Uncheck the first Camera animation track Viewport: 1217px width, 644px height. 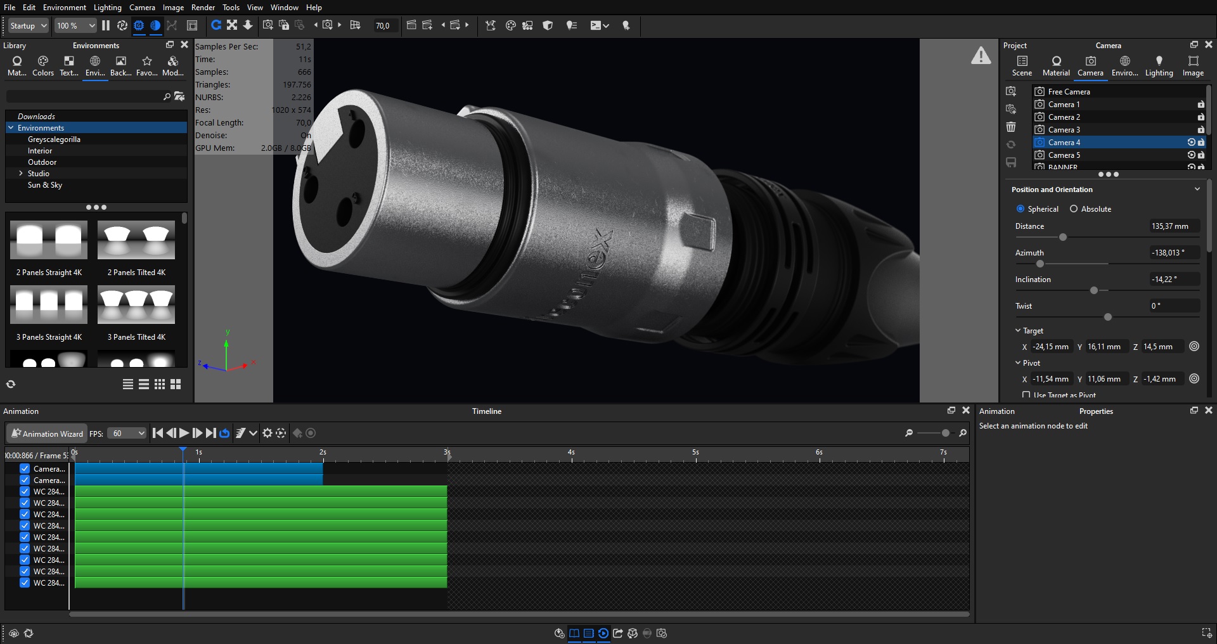click(25, 468)
